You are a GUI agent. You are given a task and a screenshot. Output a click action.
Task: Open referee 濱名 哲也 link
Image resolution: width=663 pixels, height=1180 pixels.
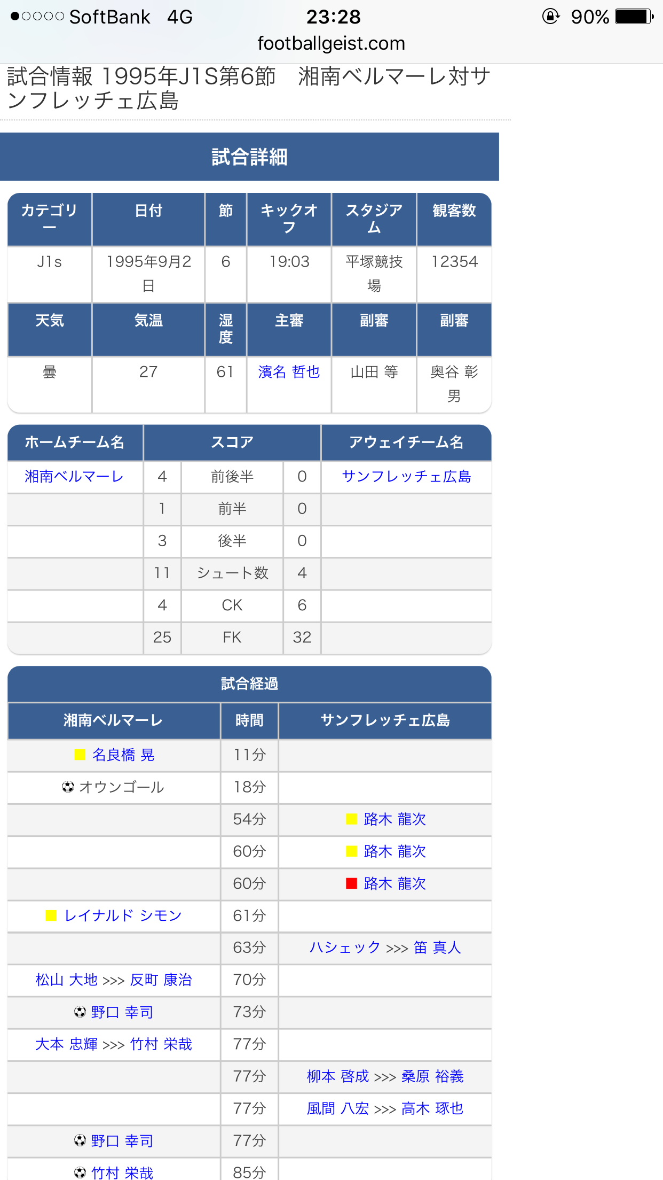tap(289, 372)
